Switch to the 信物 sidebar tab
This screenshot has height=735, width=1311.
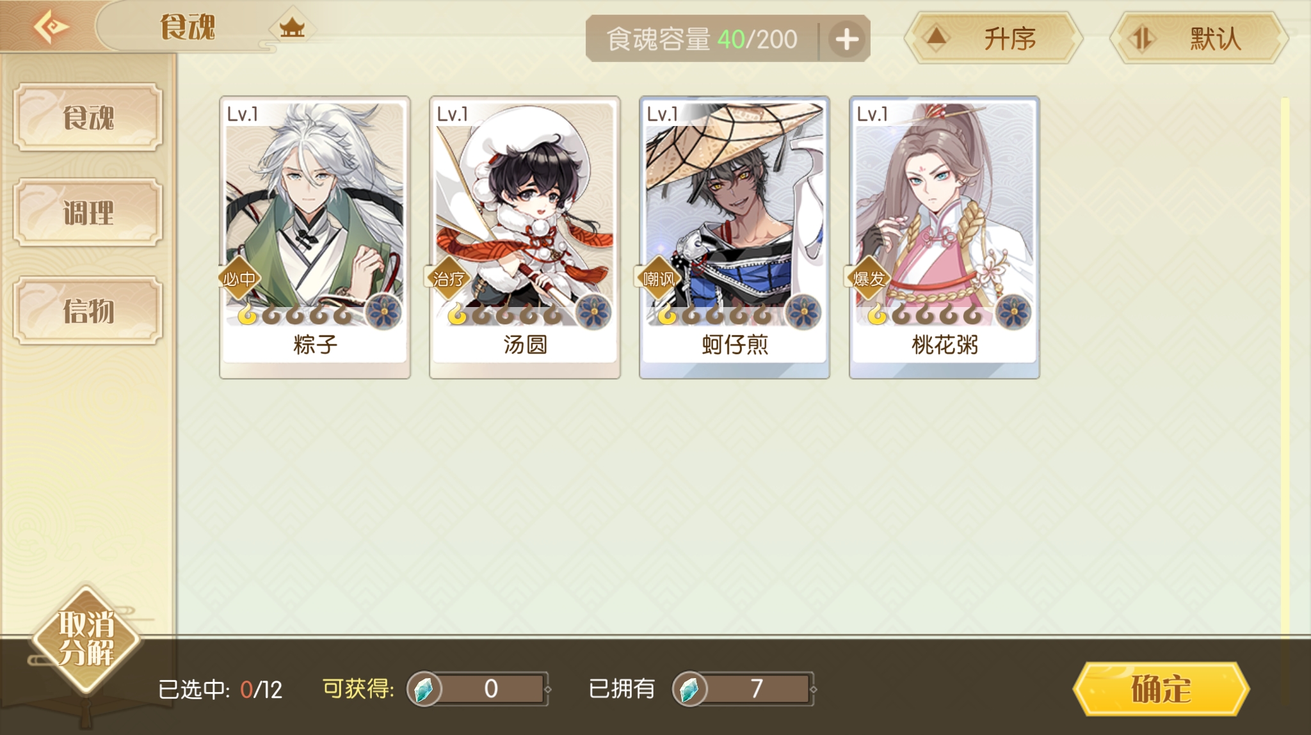[x=88, y=311]
